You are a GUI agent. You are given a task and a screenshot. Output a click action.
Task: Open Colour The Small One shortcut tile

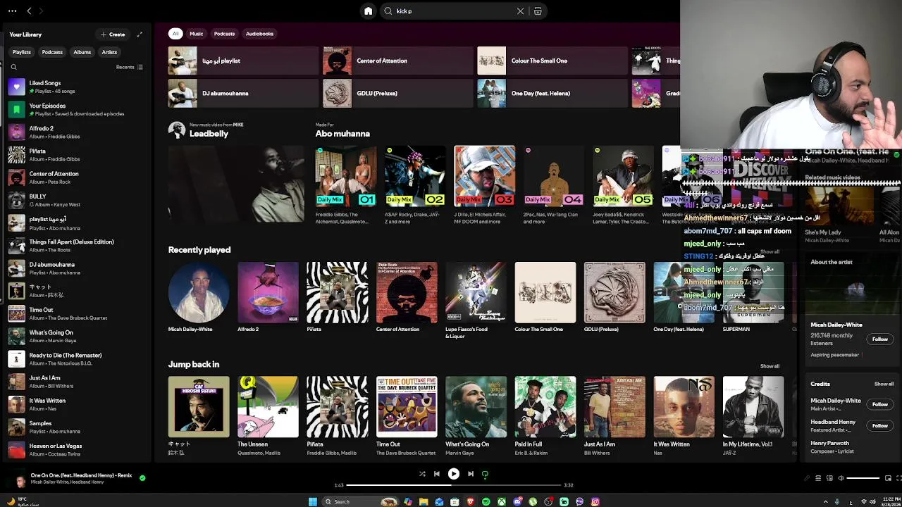tap(552, 61)
